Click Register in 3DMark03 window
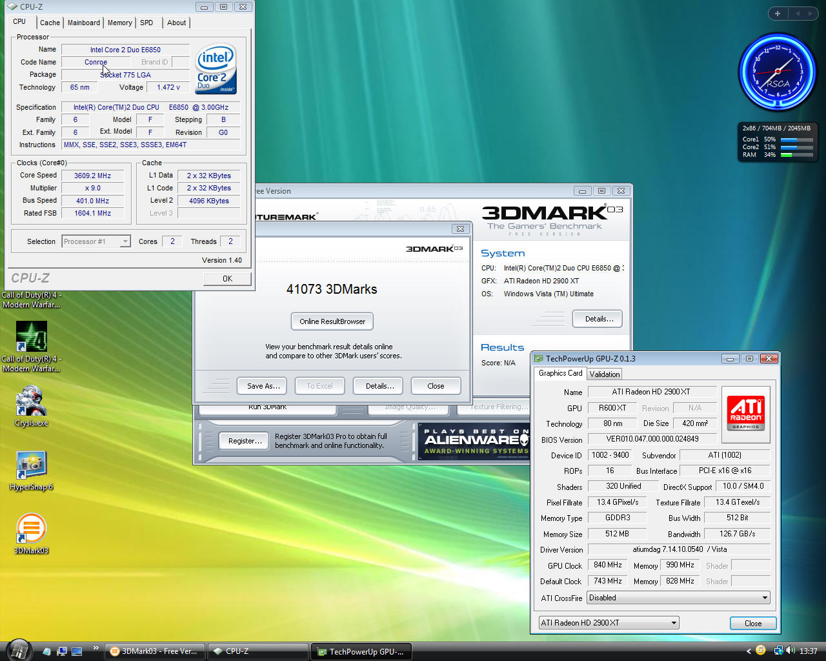Viewport: 826px width, 661px height. 245,441
